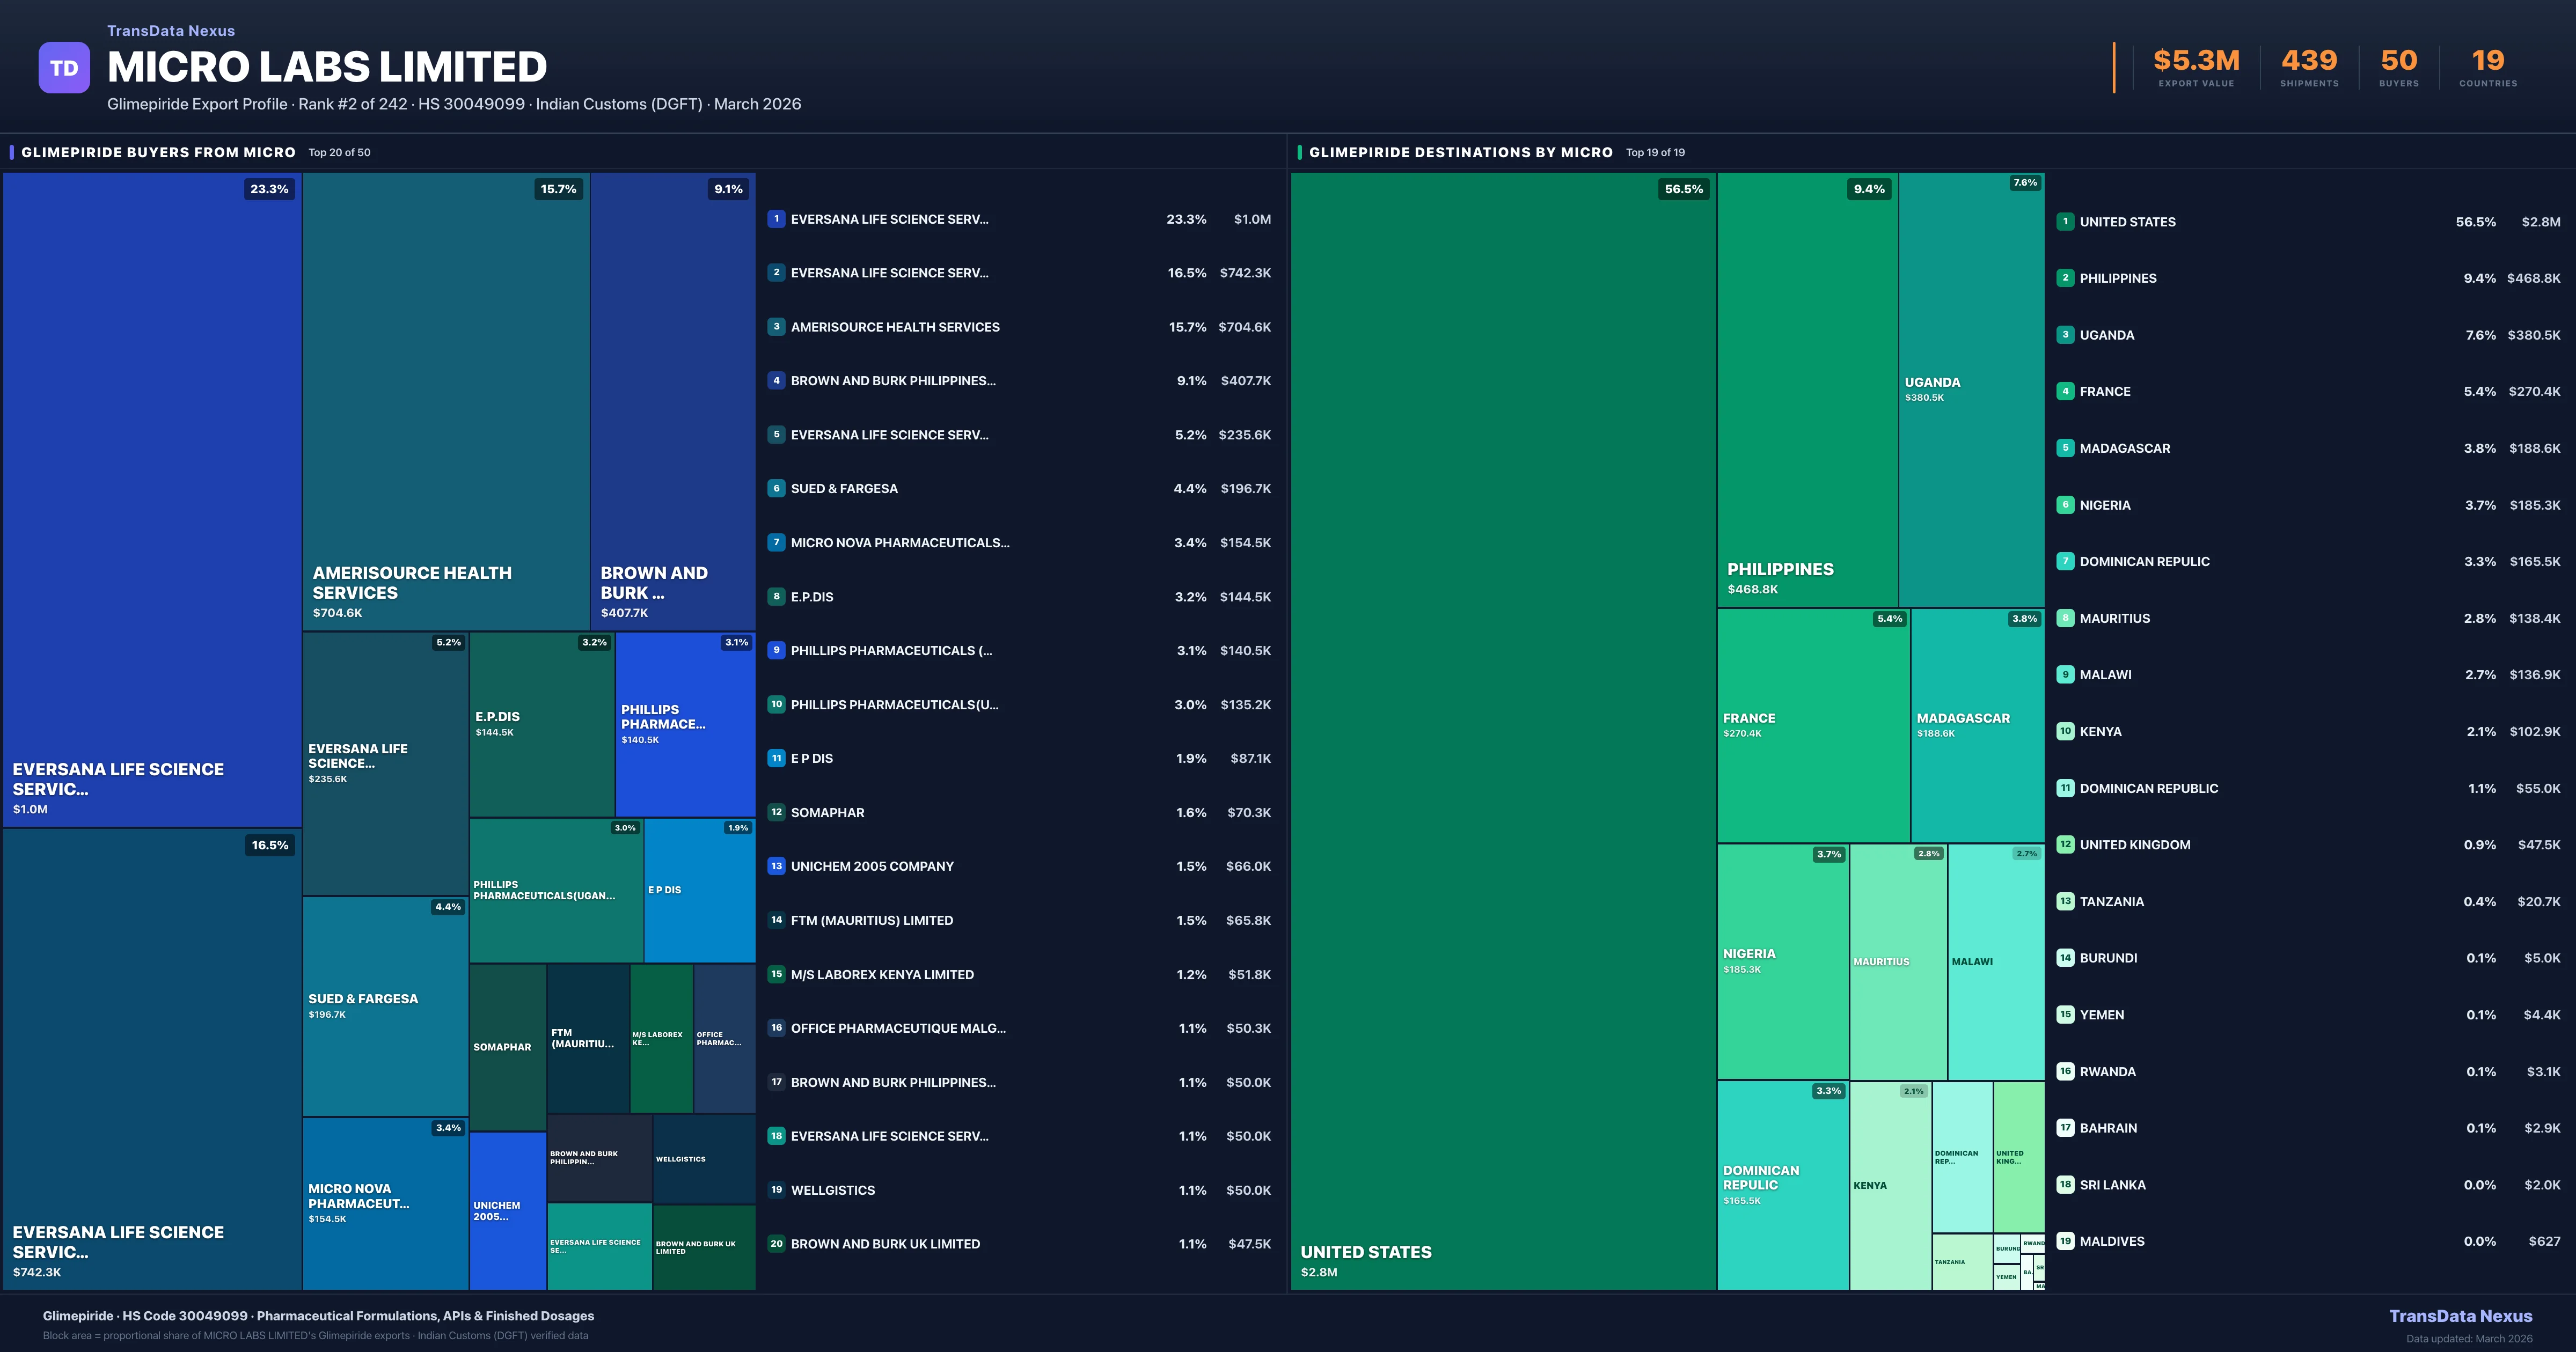The height and width of the screenshot is (1352, 2576).
Task: Click the Phillips Pharmace... bright blue tile
Action: click(x=685, y=725)
